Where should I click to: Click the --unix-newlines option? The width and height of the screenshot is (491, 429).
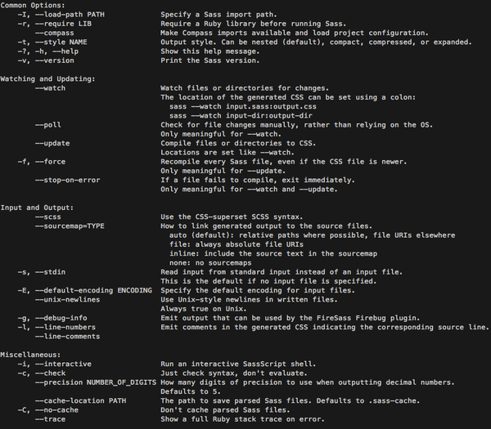[x=67, y=300]
